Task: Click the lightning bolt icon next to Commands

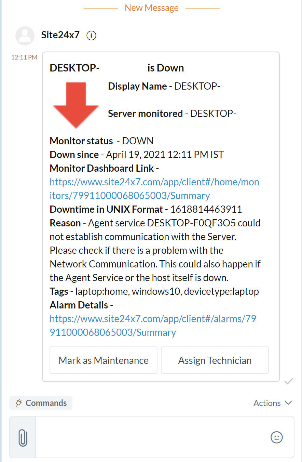Action: (x=19, y=403)
